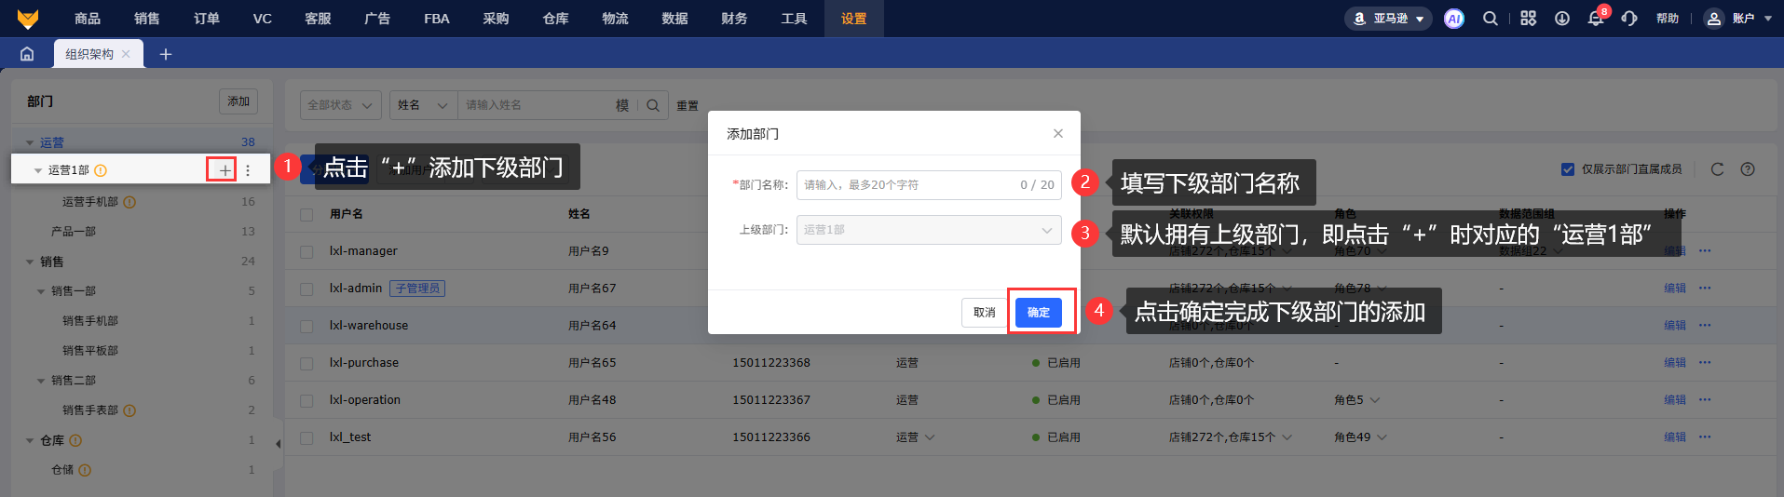Open more actions for lxl_test row
The image size is (1784, 497).
click(x=1705, y=437)
